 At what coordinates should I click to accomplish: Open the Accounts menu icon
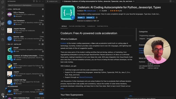pyautogui.click(x=3, y=95)
